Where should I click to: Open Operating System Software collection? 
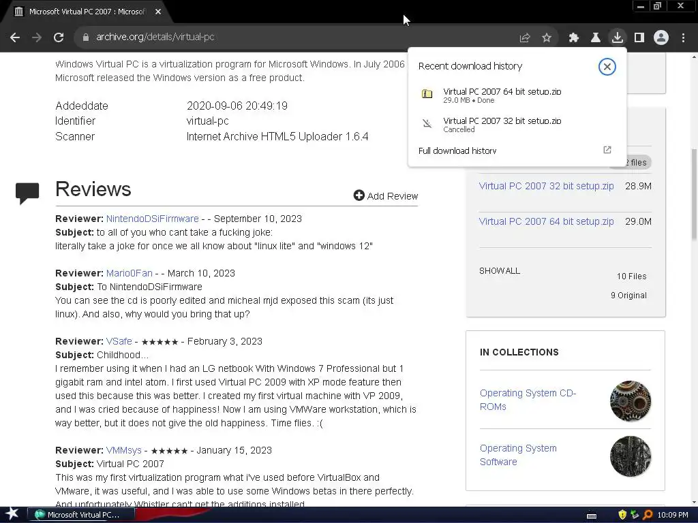[x=518, y=455]
